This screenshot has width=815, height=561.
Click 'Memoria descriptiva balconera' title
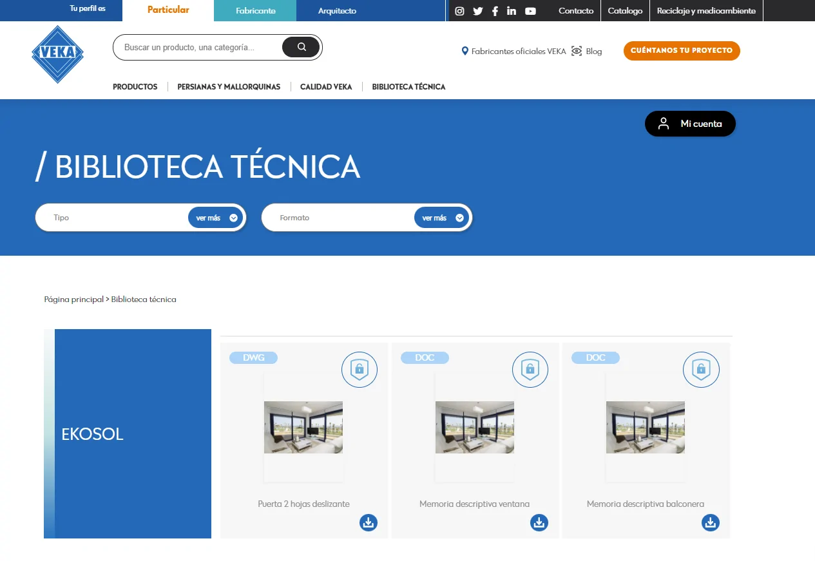[x=646, y=504]
